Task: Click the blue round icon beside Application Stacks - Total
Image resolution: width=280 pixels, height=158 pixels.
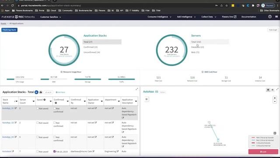Action: pos(36,92)
